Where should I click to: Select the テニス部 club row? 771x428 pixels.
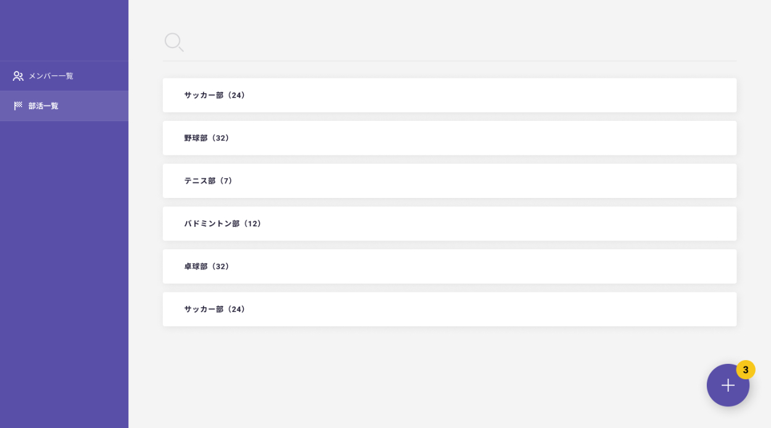(449, 181)
